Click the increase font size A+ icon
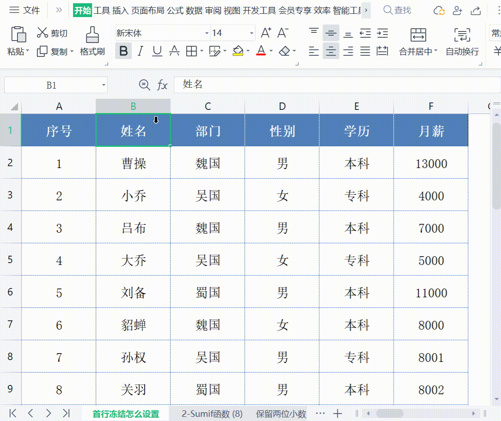Image resolution: width=501 pixels, height=421 pixels. tap(267, 33)
